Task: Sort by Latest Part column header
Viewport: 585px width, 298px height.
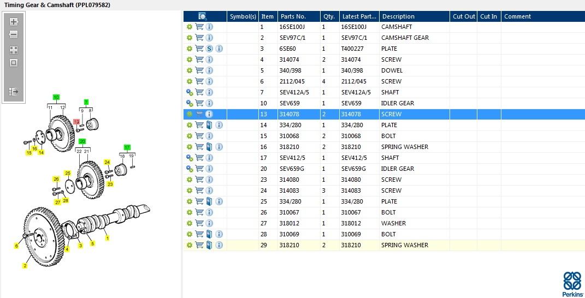Action: 359,16
